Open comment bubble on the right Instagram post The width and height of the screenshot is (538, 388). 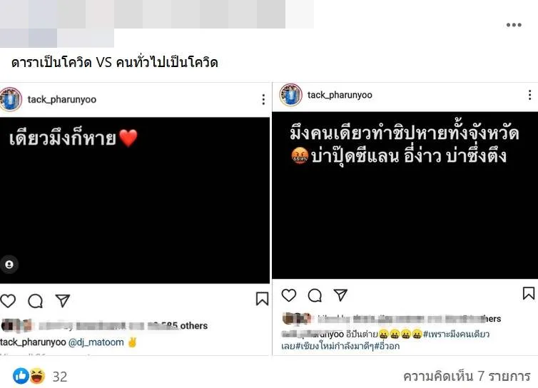(315, 295)
